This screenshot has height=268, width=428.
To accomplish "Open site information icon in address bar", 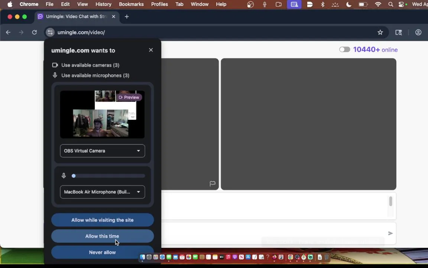I will [50, 32].
